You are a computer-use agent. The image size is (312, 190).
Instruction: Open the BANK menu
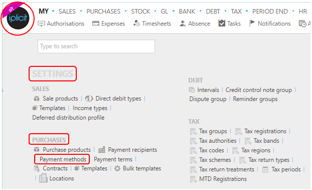pyautogui.click(x=187, y=12)
